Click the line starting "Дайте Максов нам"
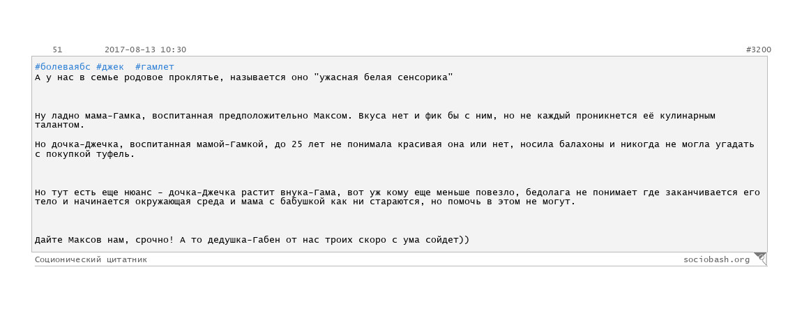This screenshot has height=318, width=795. pos(252,240)
